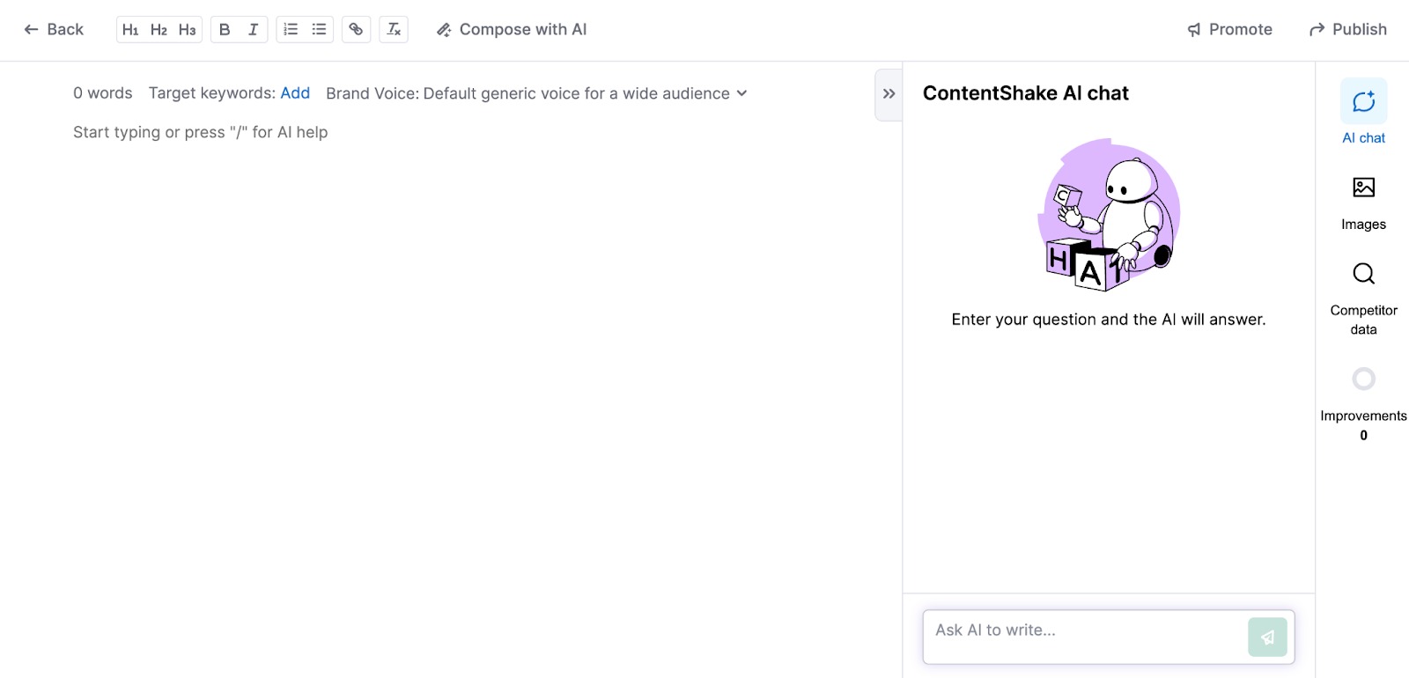Toggle bold formatting
This screenshot has width=1409, height=678.
[x=225, y=30]
